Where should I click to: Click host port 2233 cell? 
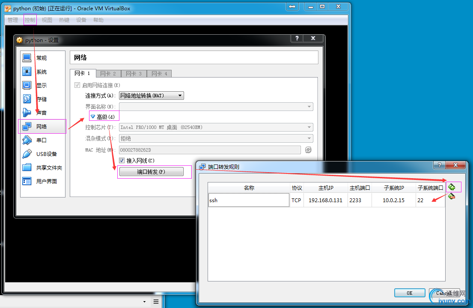point(360,200)
